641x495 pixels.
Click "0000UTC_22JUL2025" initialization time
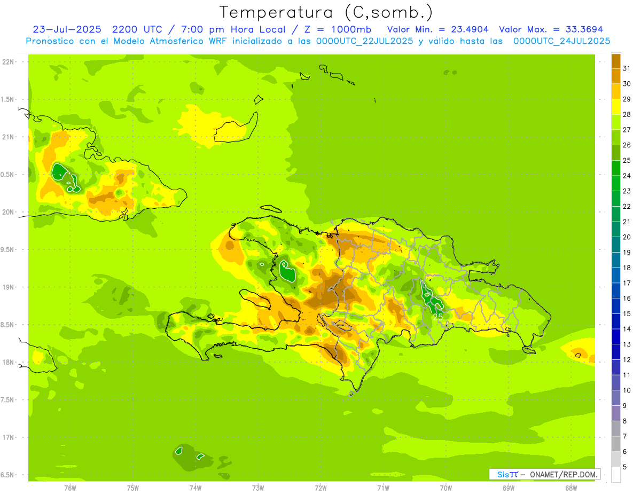pos(365,41)
